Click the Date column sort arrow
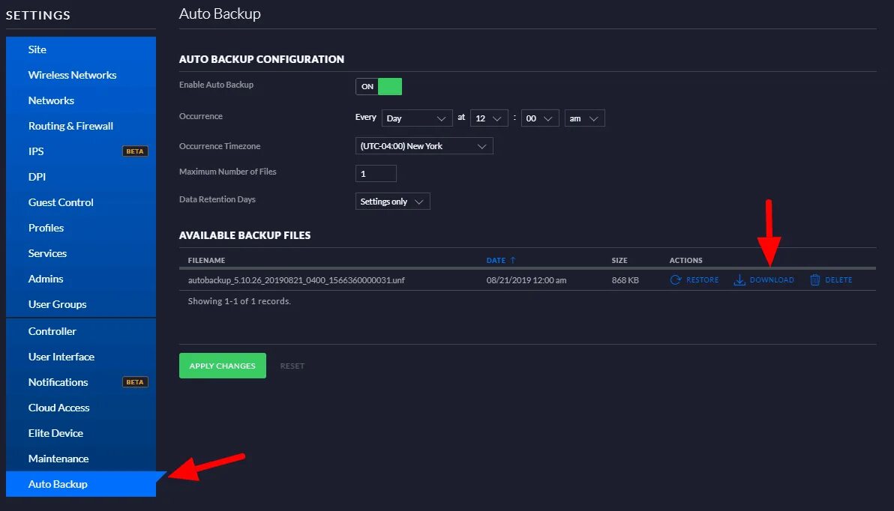894x511 pixels. tap(512, 260)
